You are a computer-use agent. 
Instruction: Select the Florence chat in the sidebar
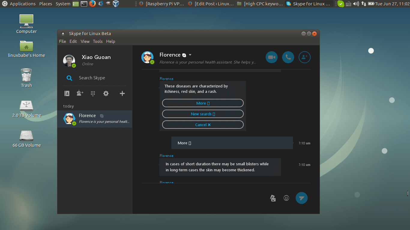click(95, 119)
